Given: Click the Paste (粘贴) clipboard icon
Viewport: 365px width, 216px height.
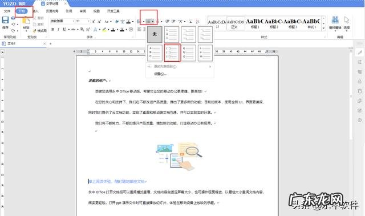Looking at the screenshot, I should [x=26, y=21].
